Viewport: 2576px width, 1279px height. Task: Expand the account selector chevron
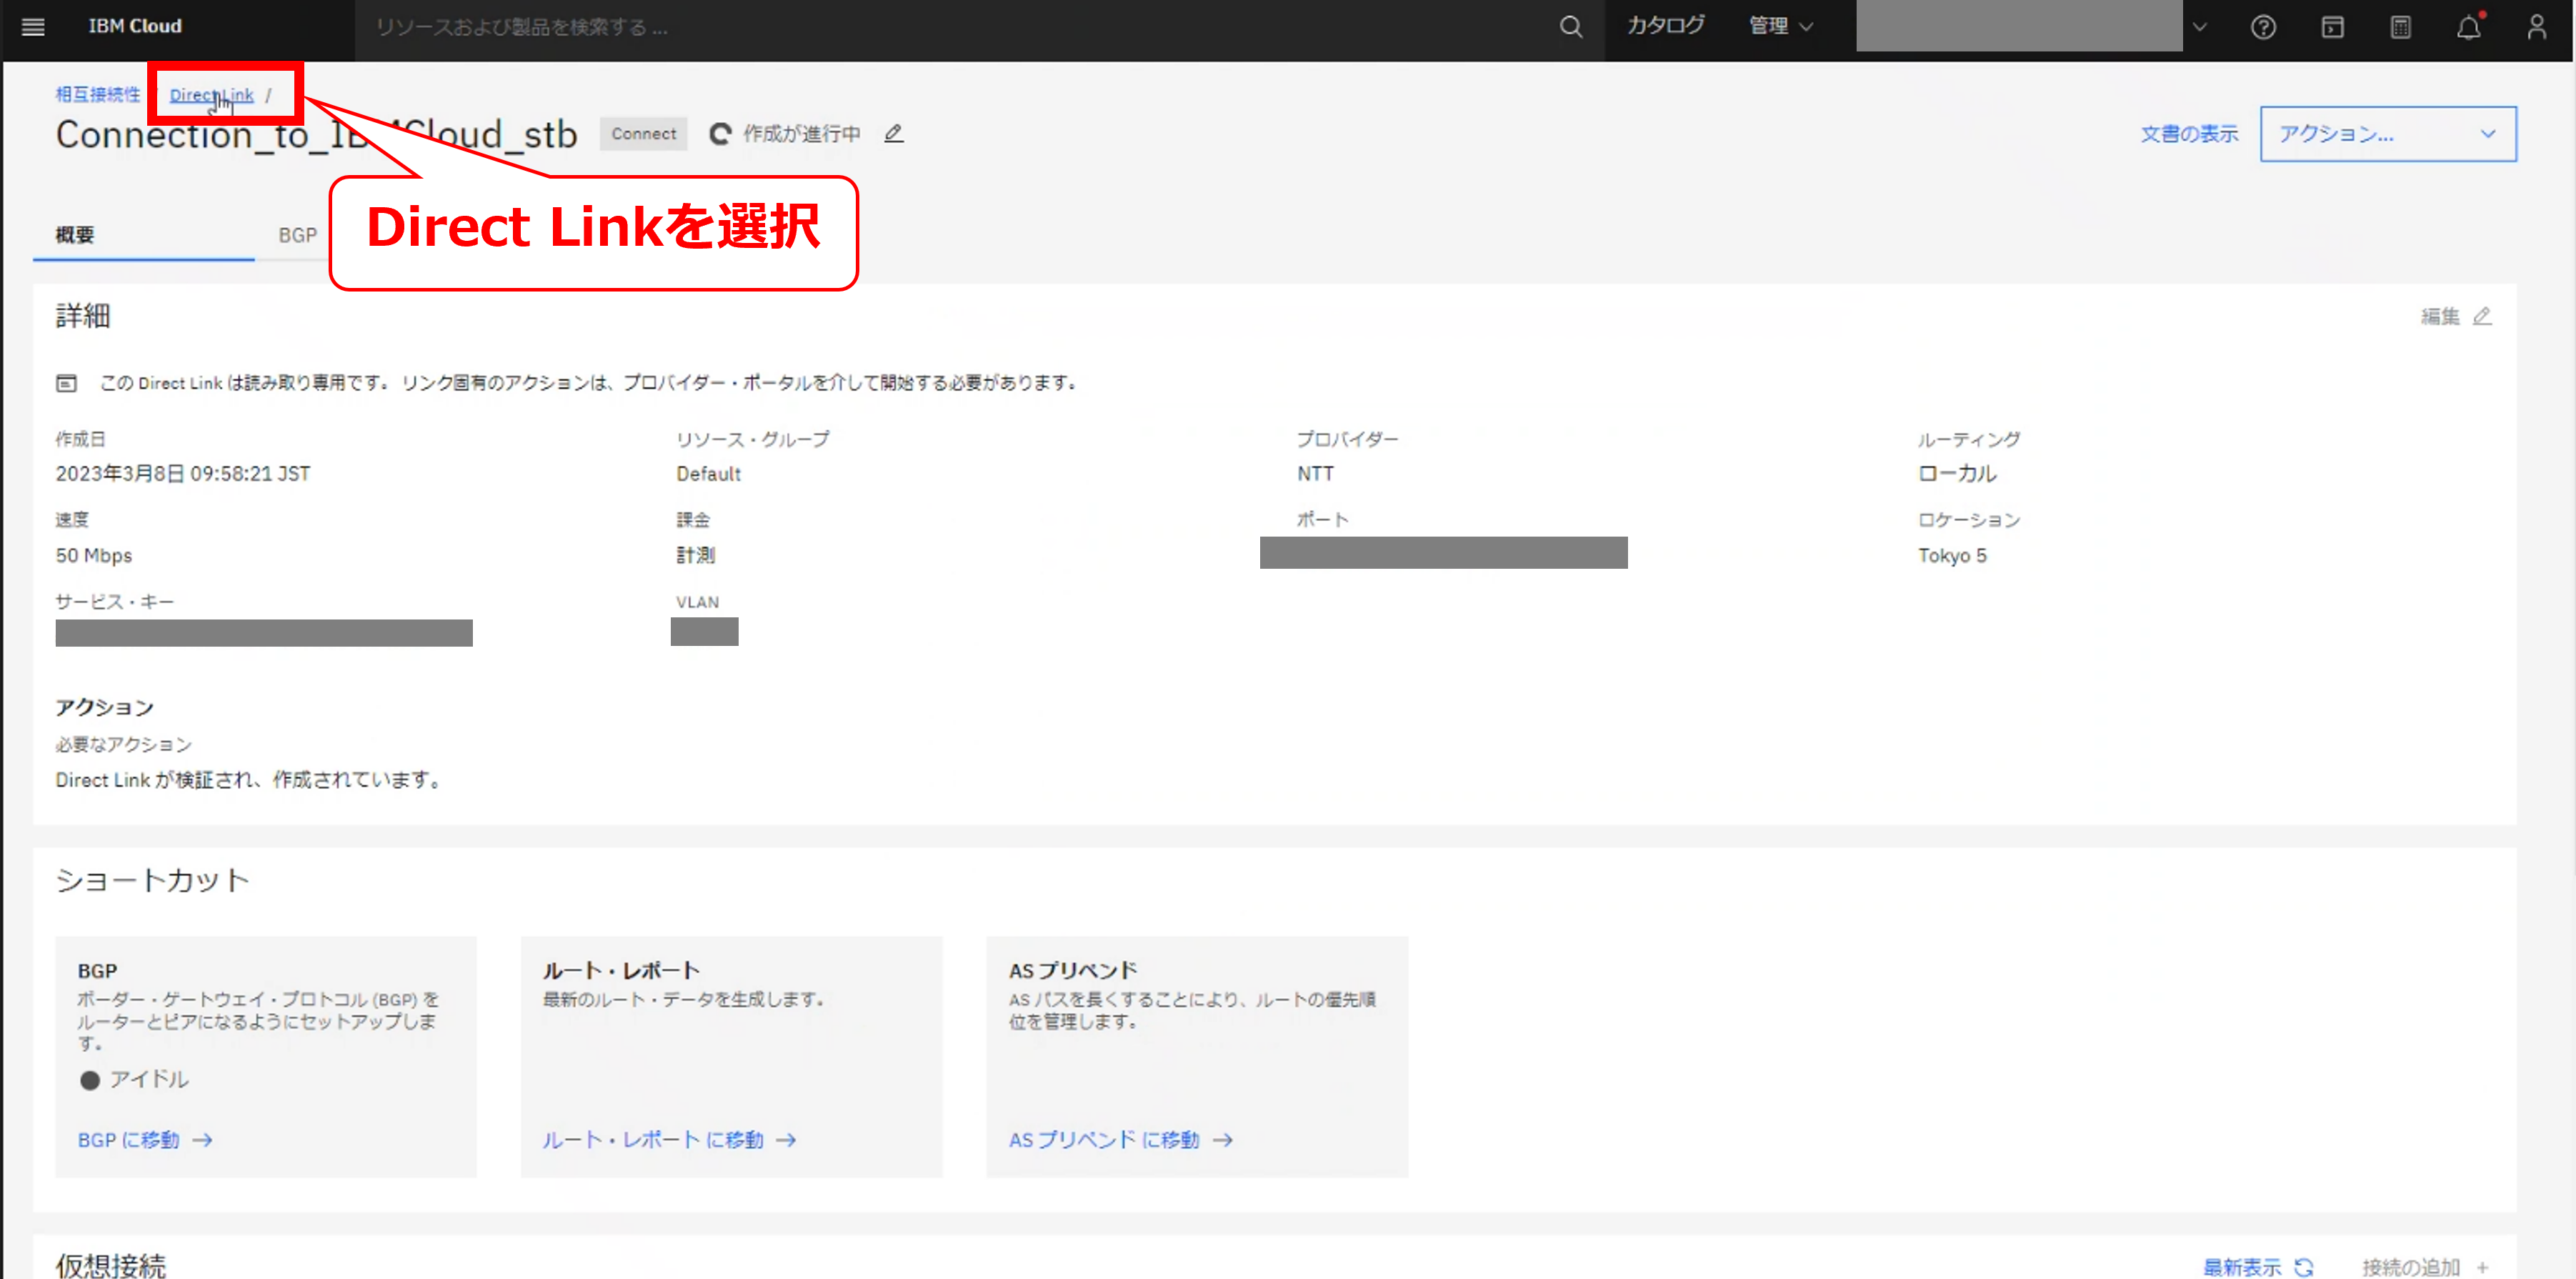2199,27
